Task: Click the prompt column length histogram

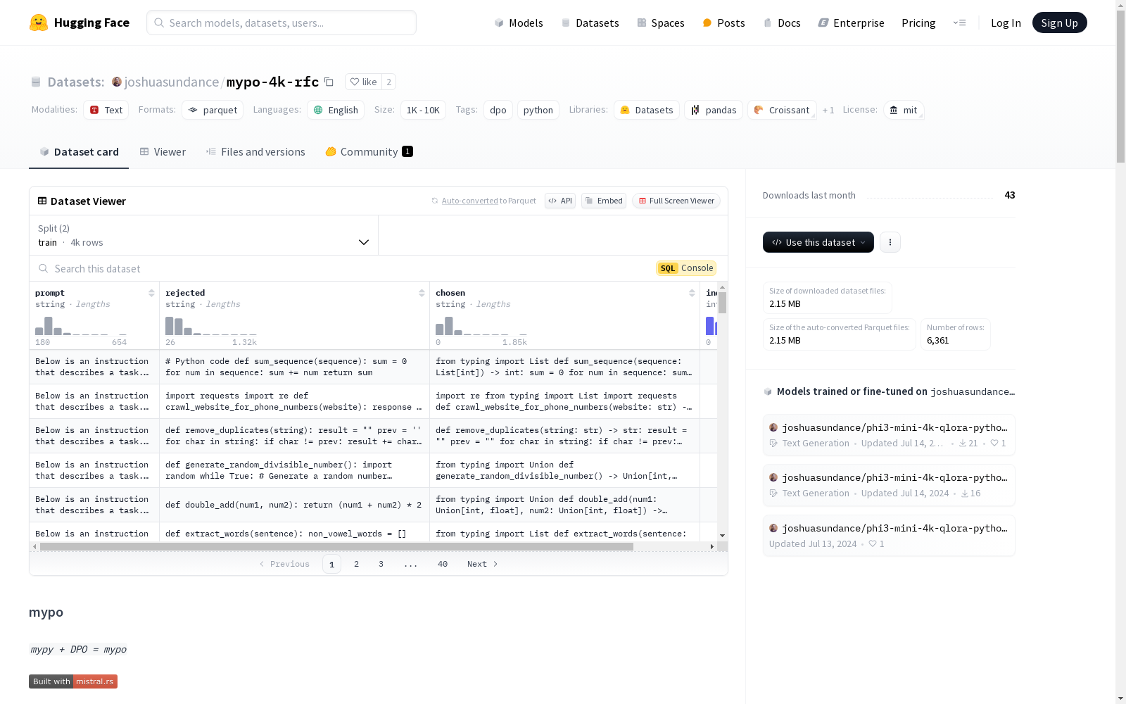Action: [81, 326]
